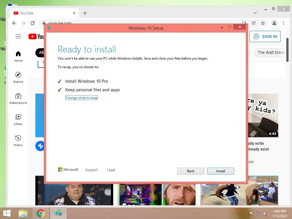Close the YouTube tab in Chrome
The image size is (292, 219).
click(74, 13)
